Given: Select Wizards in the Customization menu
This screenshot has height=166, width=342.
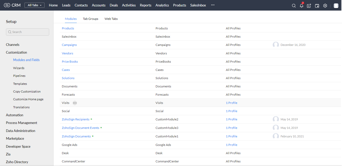Looking at the screenshot, I should pos(19,68).
